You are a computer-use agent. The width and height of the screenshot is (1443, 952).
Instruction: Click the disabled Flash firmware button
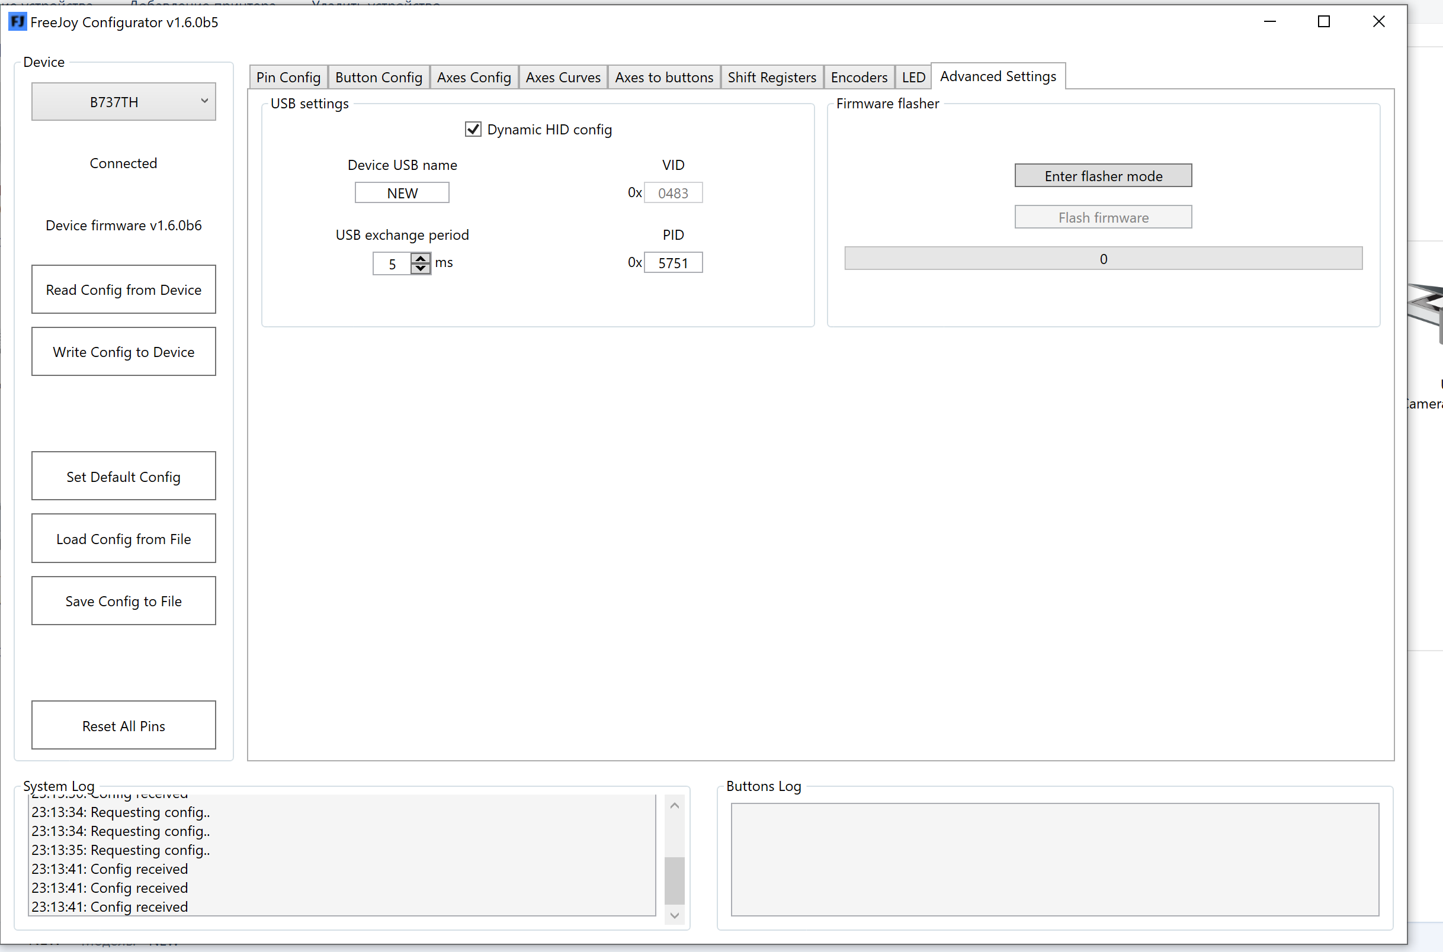tap(1104, 217)
